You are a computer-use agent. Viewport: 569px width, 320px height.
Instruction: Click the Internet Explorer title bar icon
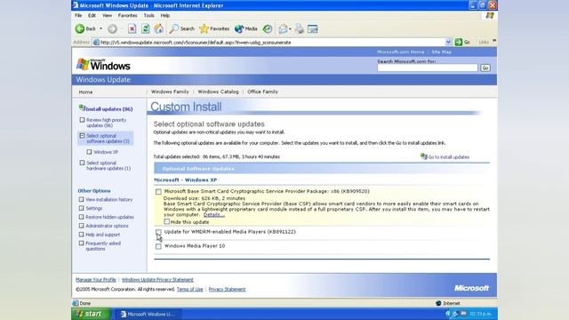coord(75,5)
